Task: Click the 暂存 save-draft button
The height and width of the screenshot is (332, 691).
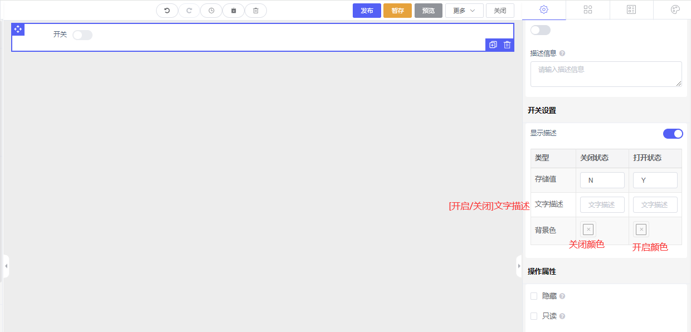Action: [x=397, y=11]
